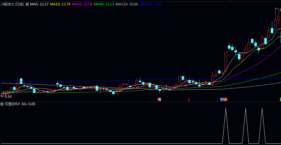Click the 9.84 low price label

(x=8, y=97)
